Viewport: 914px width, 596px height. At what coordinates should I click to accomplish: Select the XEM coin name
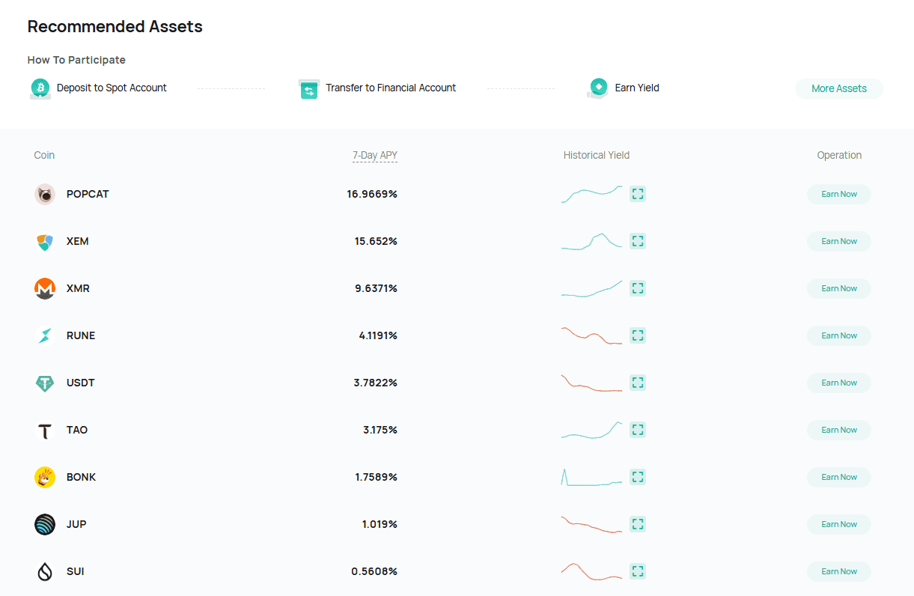78,241
